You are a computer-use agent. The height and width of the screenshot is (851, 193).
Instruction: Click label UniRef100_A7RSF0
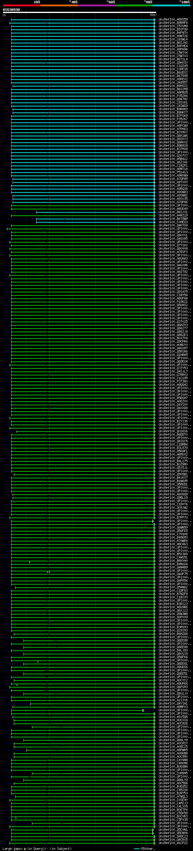(x=173, y=252)
